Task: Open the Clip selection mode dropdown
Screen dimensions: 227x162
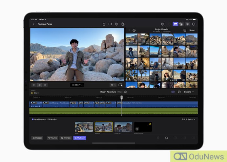Action: [35, 93]
